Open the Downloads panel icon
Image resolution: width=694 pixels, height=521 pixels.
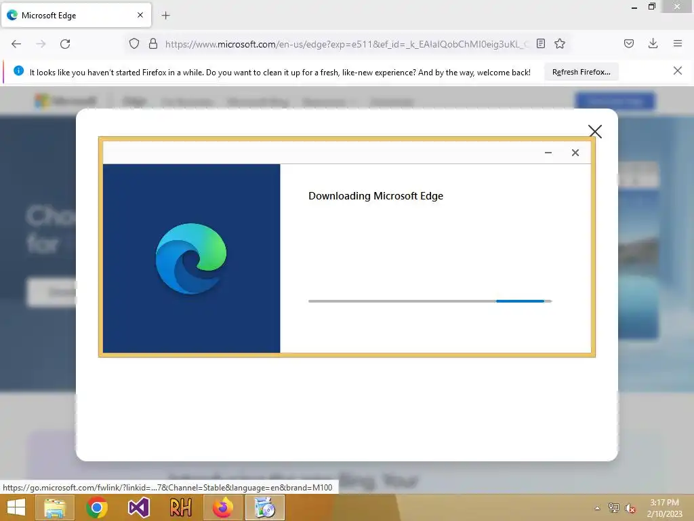pos(653,43)
